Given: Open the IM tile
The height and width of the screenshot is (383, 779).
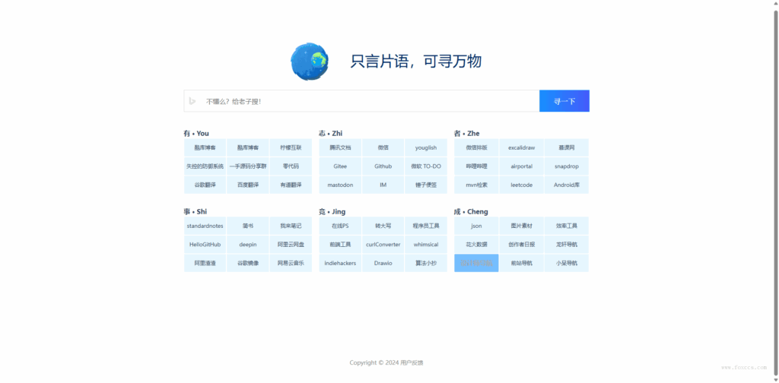Looking at the screenshot, I should 383,185.
